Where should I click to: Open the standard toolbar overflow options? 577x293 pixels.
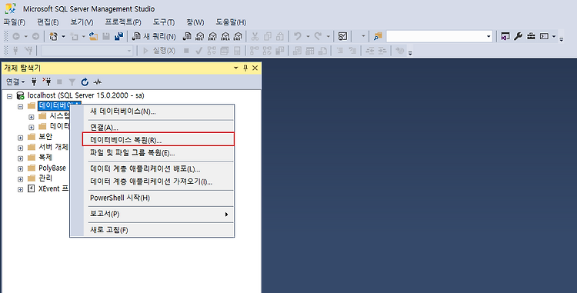point(561,38)
